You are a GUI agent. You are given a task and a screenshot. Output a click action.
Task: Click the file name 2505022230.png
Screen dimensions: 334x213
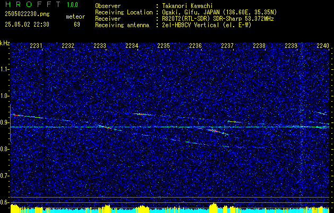tap(27, 14)
